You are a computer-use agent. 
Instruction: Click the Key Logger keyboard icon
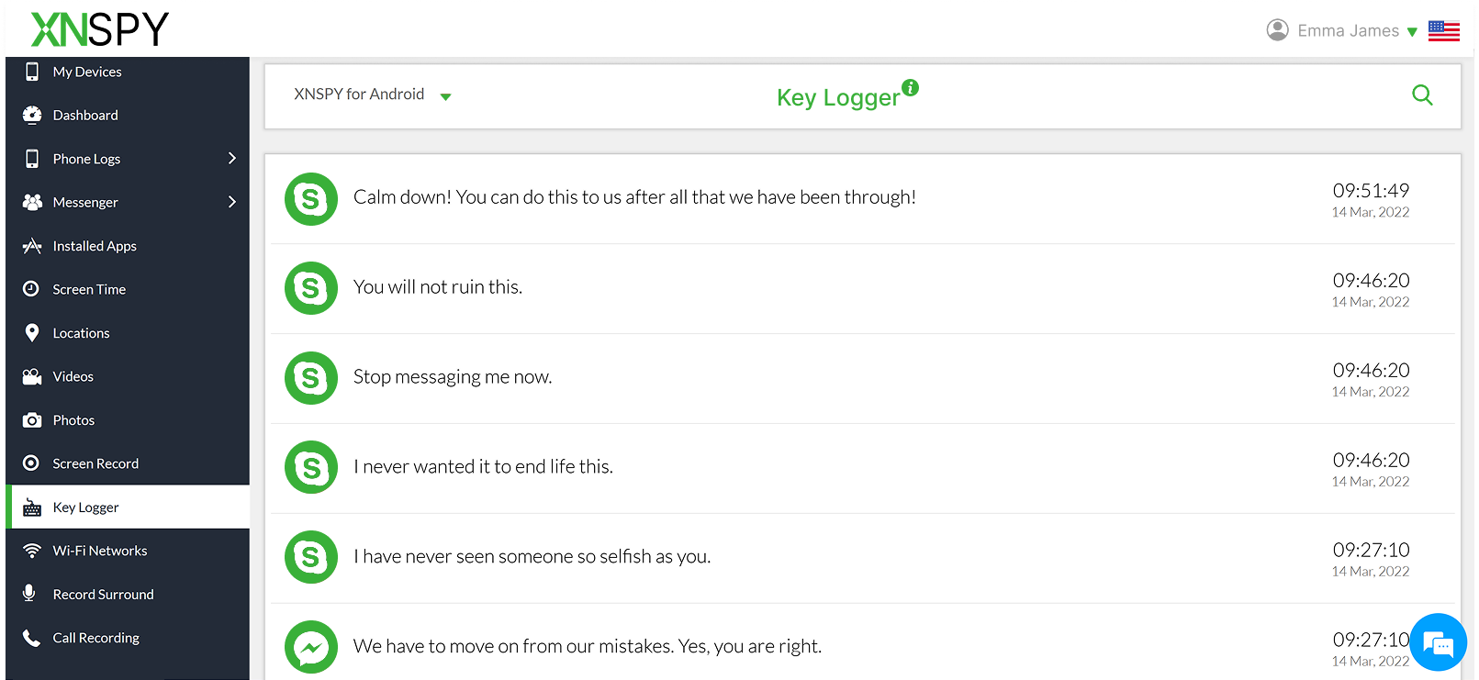coord(32,507)
